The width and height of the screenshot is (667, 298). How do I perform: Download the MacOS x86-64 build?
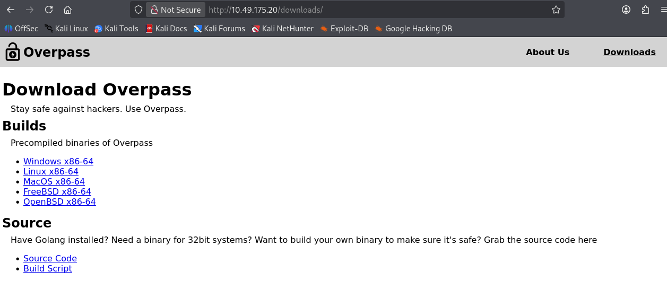click(54, 181)
